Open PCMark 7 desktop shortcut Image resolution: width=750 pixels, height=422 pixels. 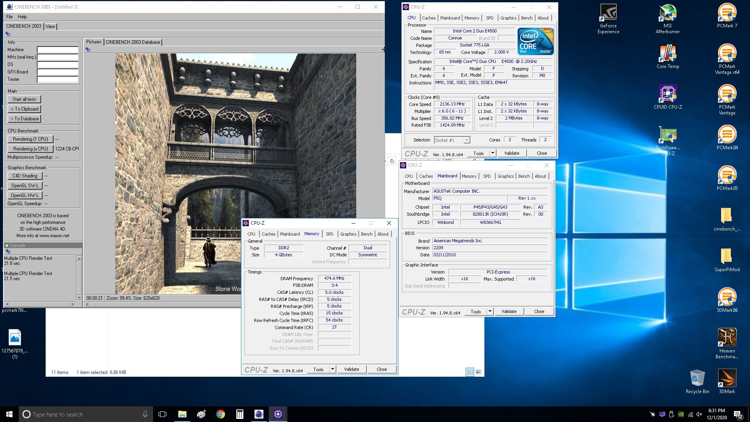tap(727, 16)
